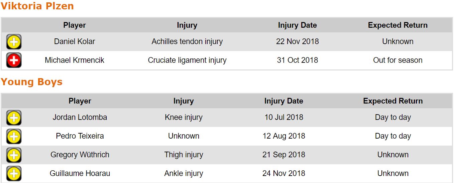Select player name Jordan Lotomba
The image size is (454, 183).
(80, 118)
